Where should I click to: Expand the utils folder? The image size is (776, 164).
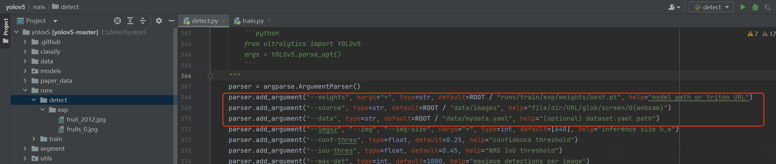coord(25,158)
